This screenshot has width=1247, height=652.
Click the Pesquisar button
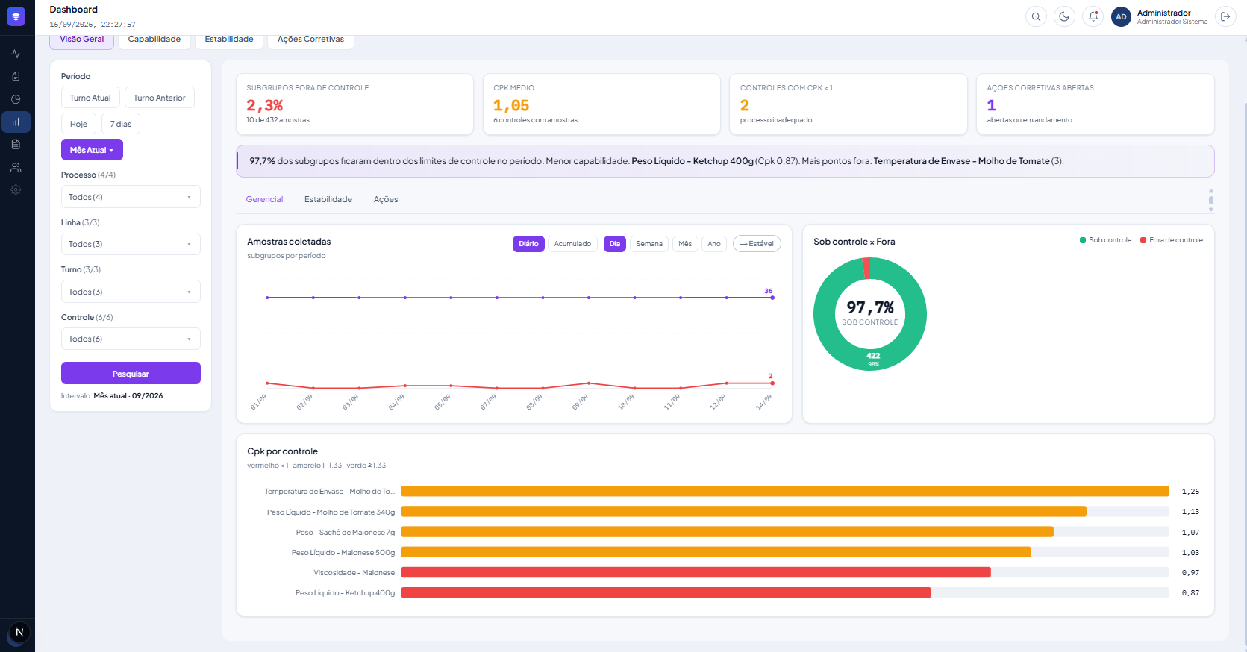point(131,373)
